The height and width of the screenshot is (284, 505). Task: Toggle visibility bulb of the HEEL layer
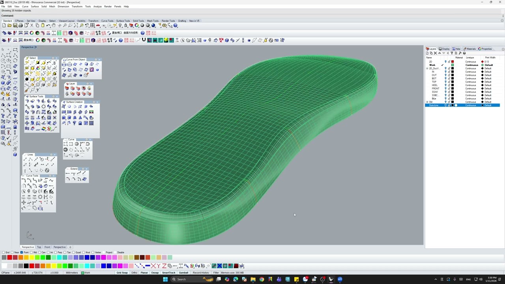click(x=446, y=85)
